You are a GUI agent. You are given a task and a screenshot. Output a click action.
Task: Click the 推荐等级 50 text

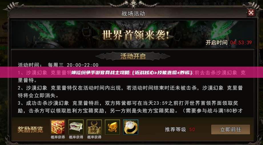coord(180,129)
